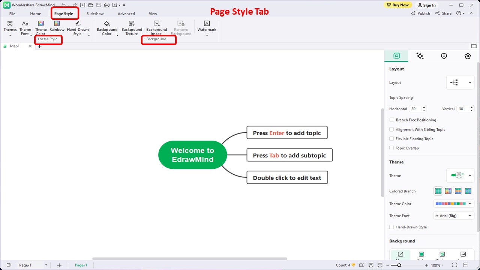Enable Hand-Drawn Style from the ribbon
Image resolution: width=480 pixels, height=270 pixels.
pyautogui.click(x=78, y=27)
